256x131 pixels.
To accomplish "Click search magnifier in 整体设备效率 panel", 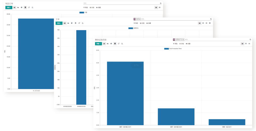I will (x=250, y=39).
